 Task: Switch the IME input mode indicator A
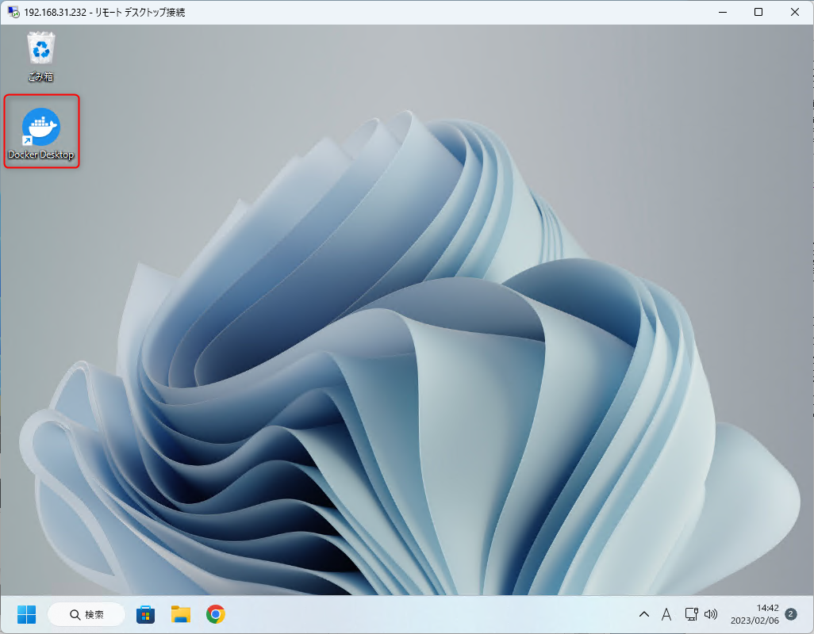666,614
